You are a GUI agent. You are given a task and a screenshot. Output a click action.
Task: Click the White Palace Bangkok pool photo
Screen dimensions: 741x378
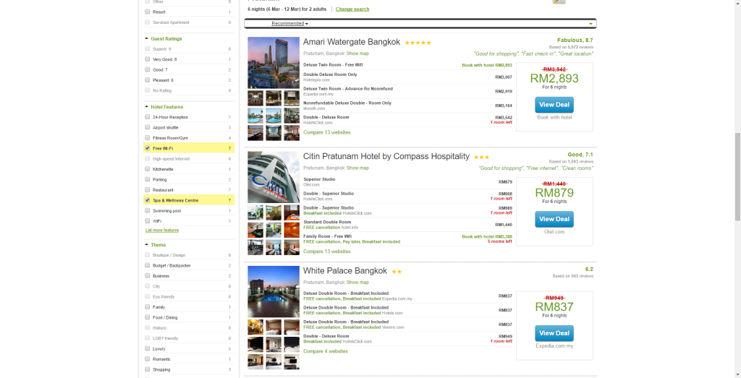click(x=273, y=291)
